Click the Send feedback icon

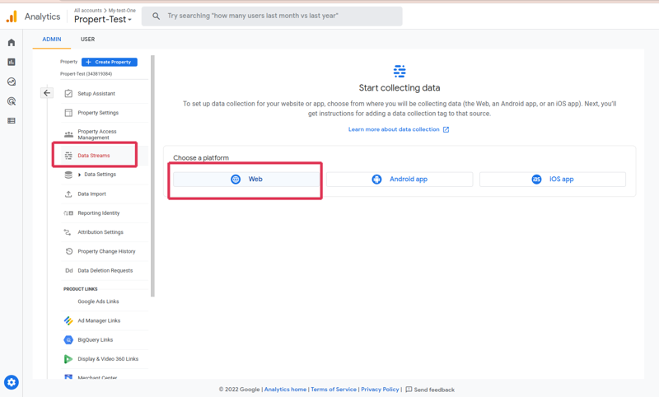[409, 390]
